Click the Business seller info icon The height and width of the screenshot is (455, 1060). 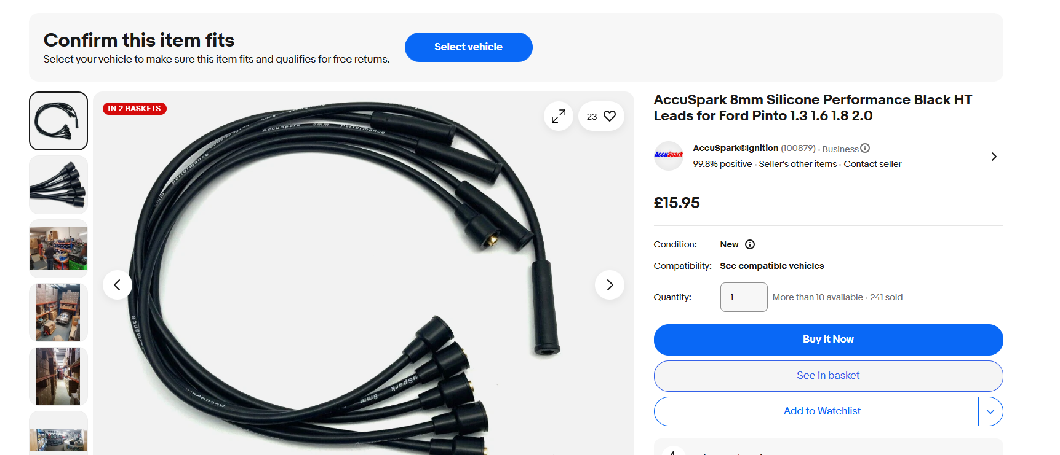click(865, 148)
